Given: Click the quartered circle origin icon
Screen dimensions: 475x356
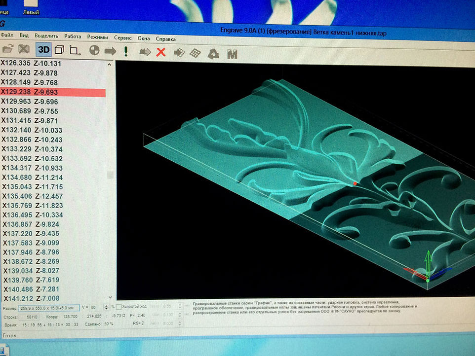Looking at the screenshot, I should click(94, 51).
